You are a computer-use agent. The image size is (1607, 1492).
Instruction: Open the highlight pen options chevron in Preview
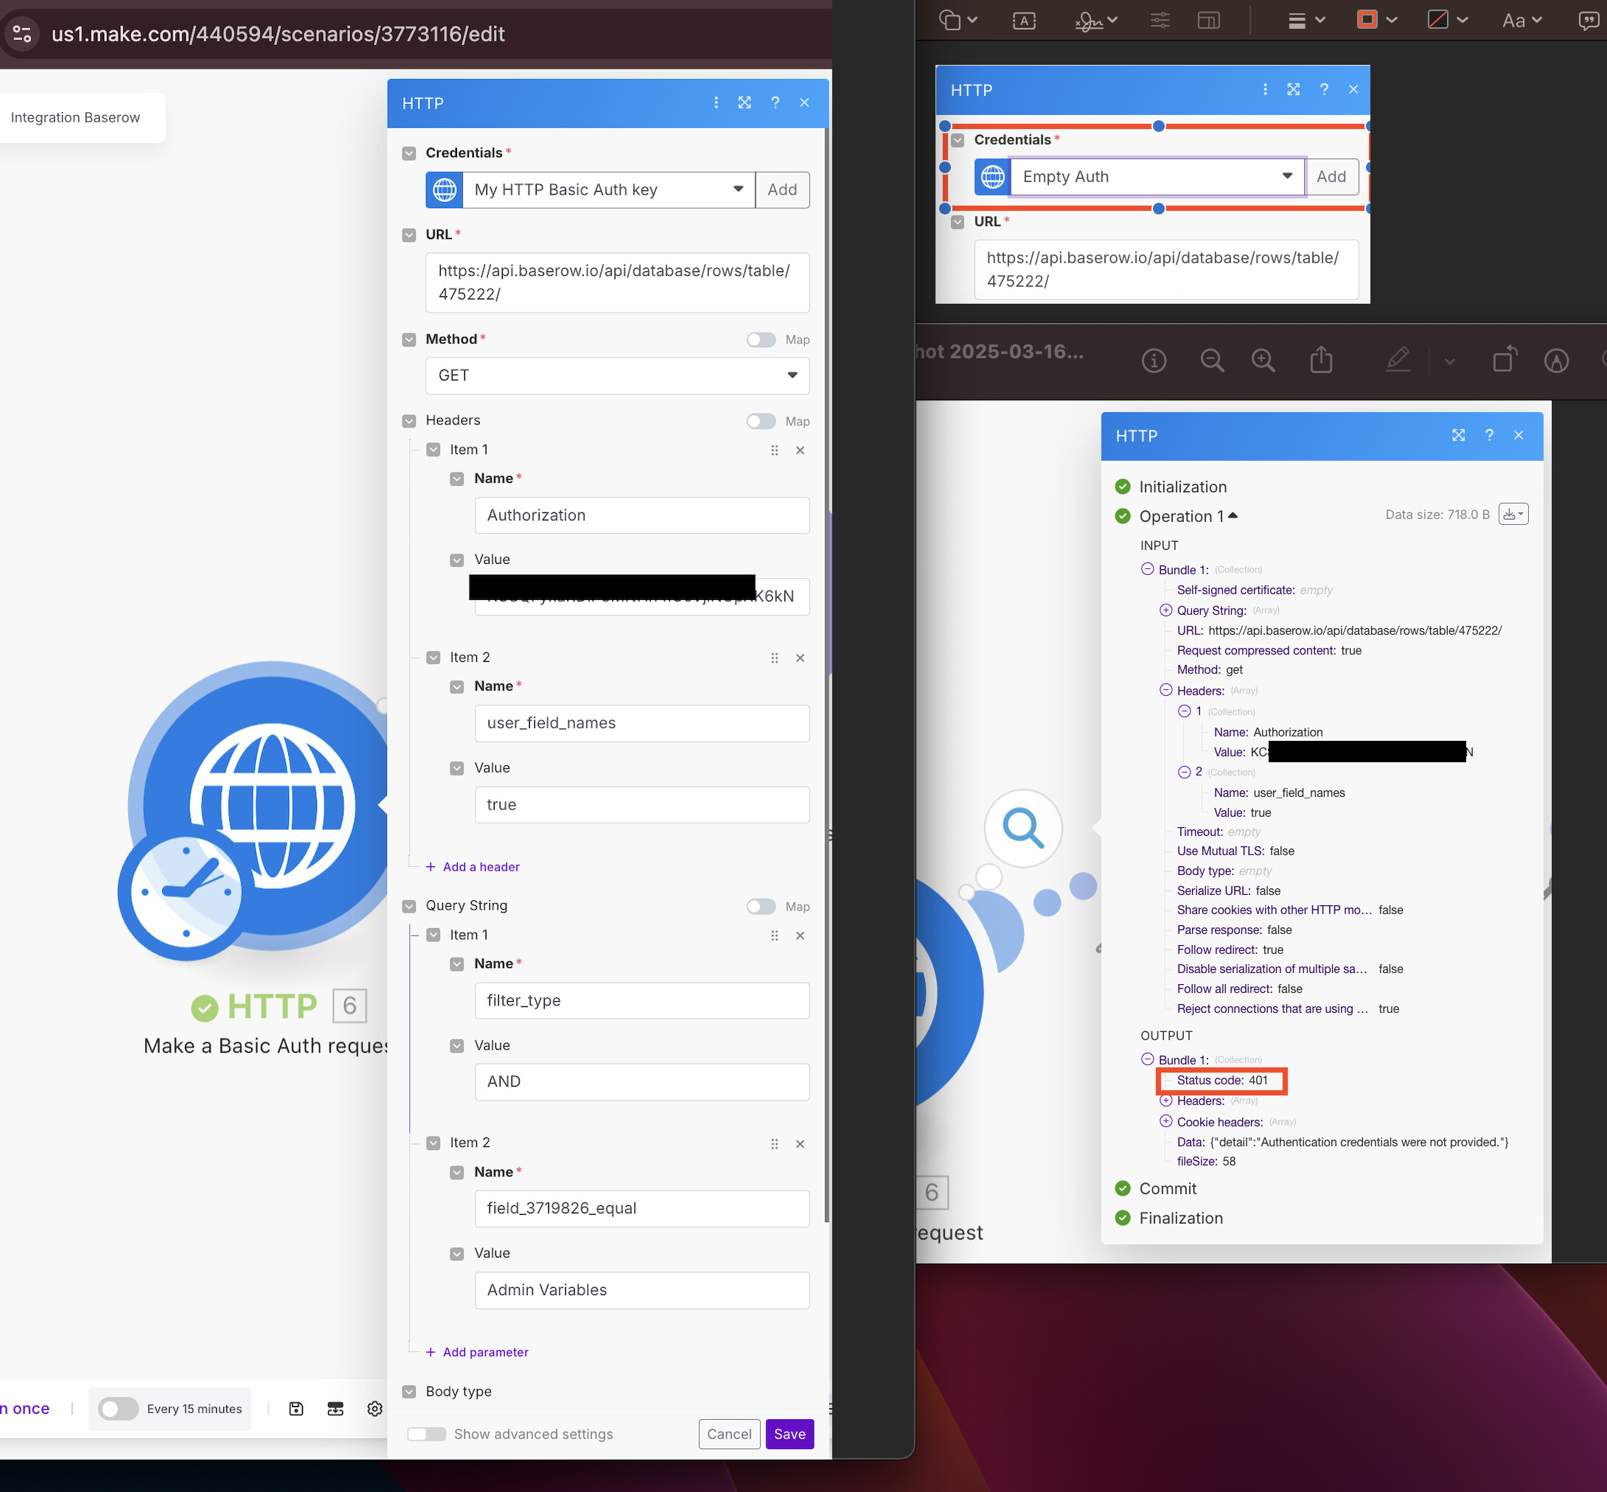tap(1449, 361)
